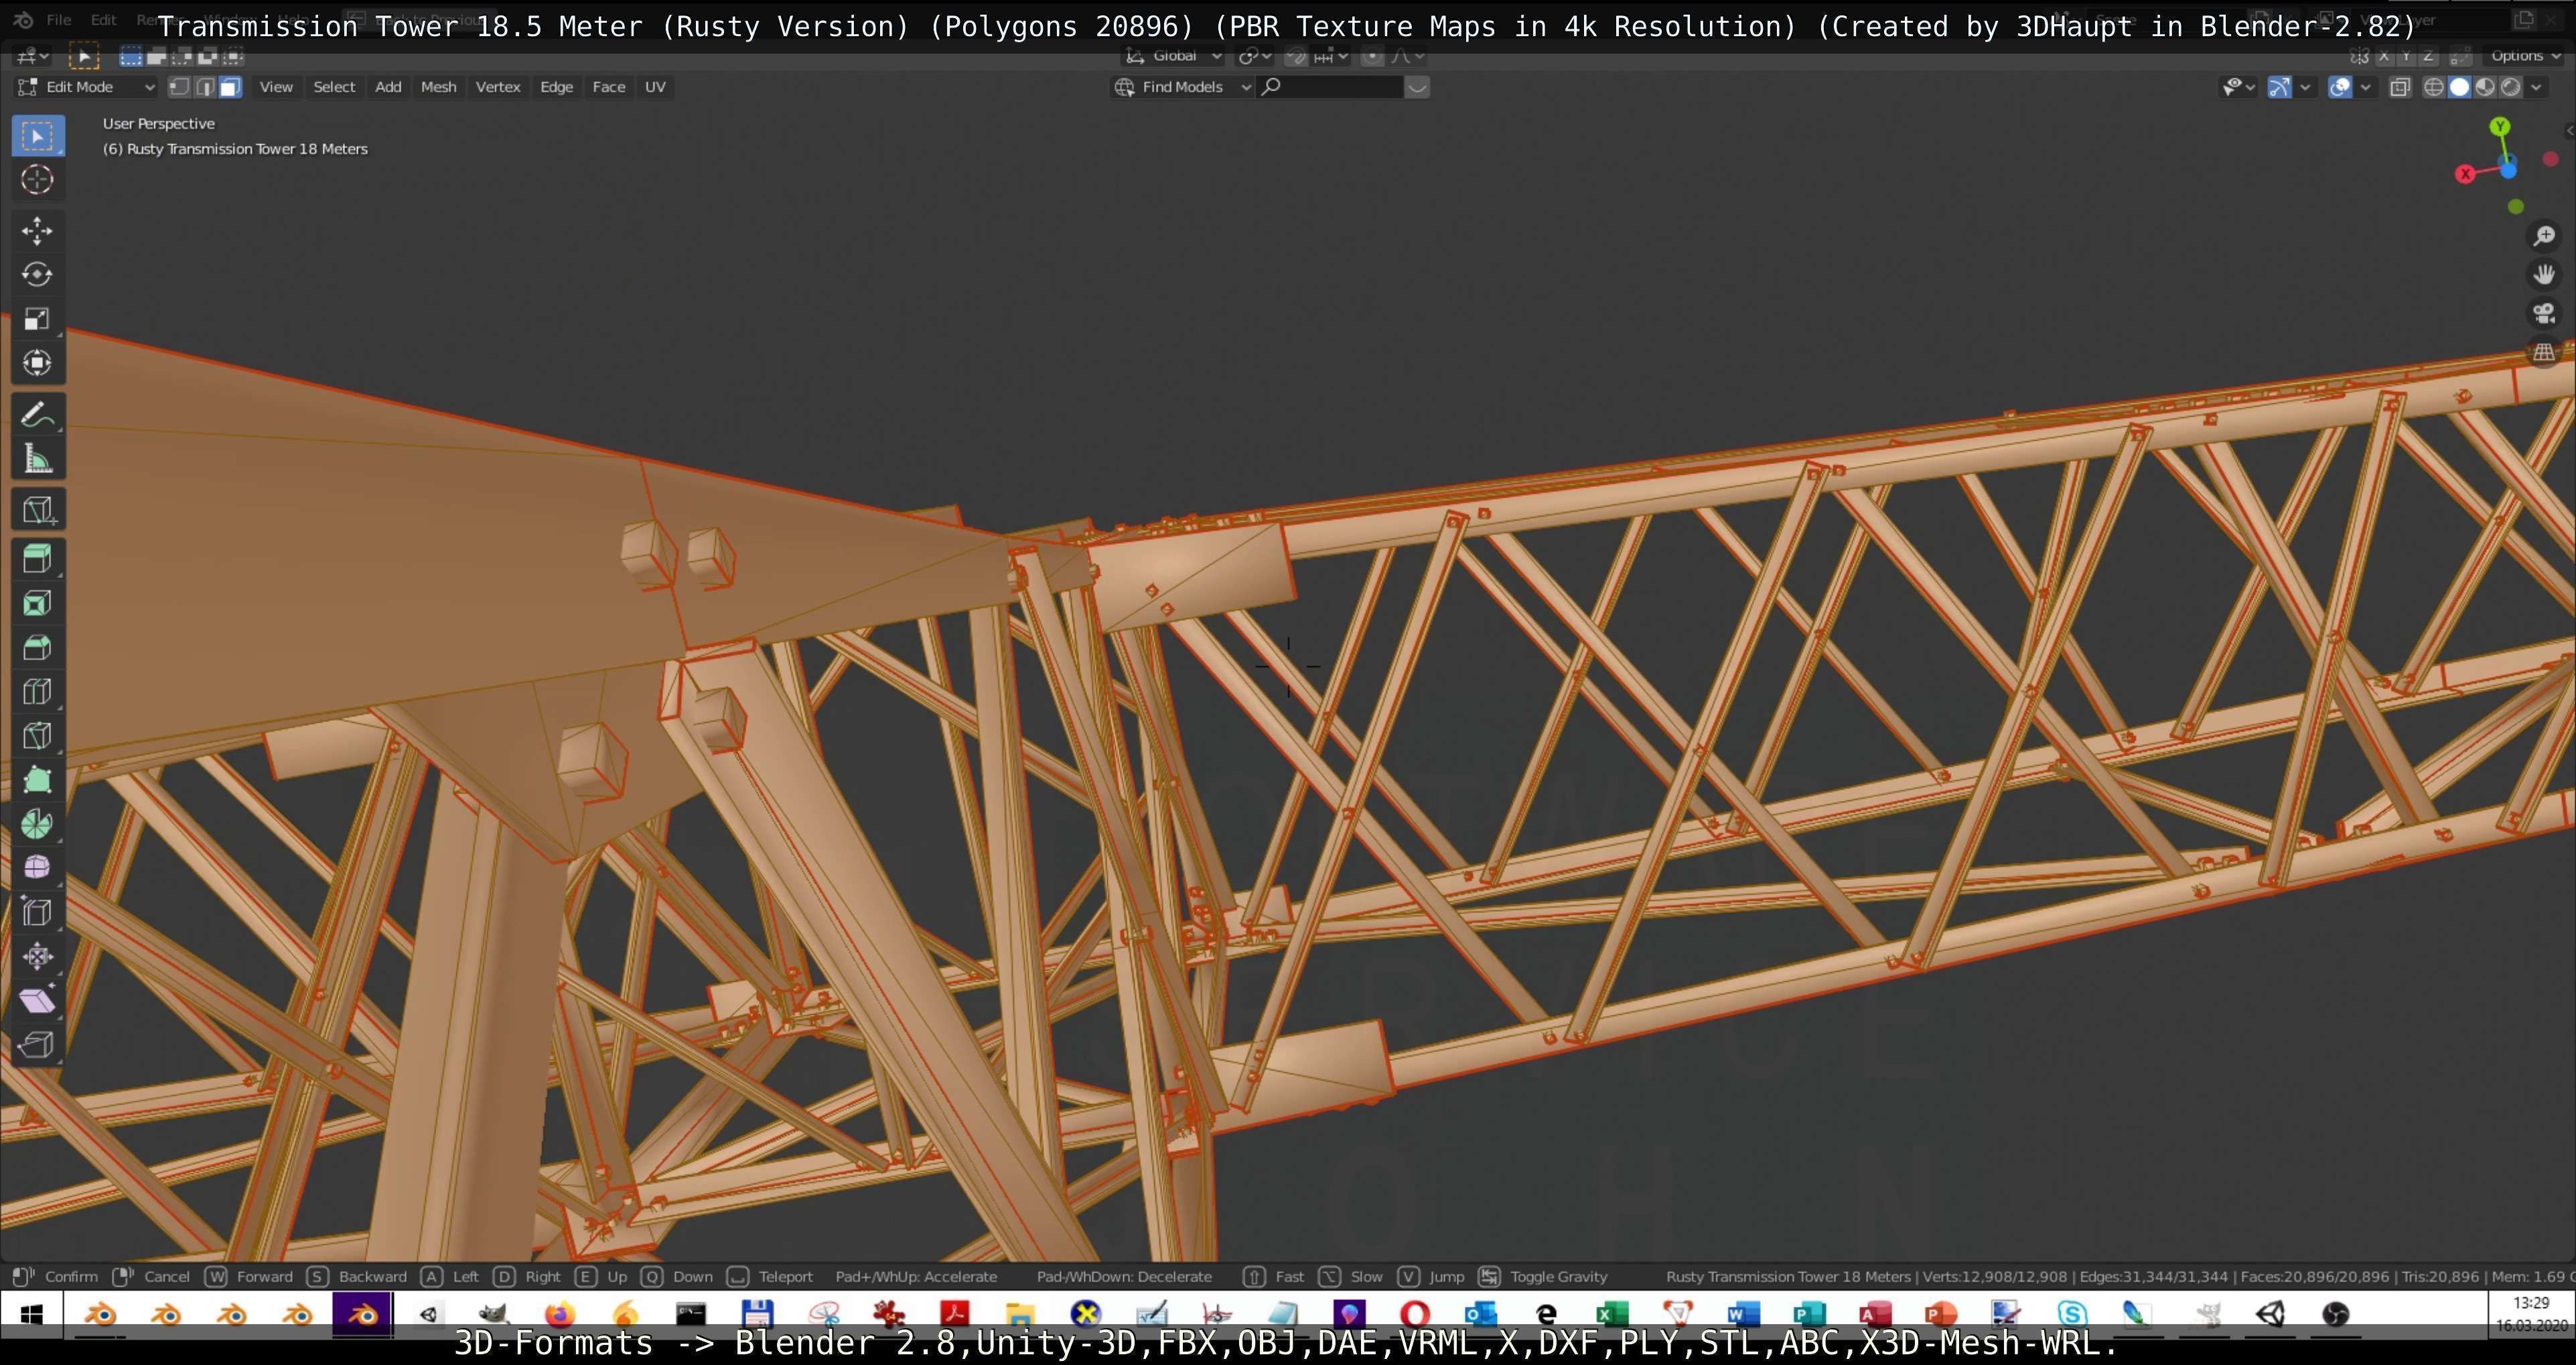Toggle face select mode
The height and width of the screenshot is (1365, 2576).
(x=230, y=87)
